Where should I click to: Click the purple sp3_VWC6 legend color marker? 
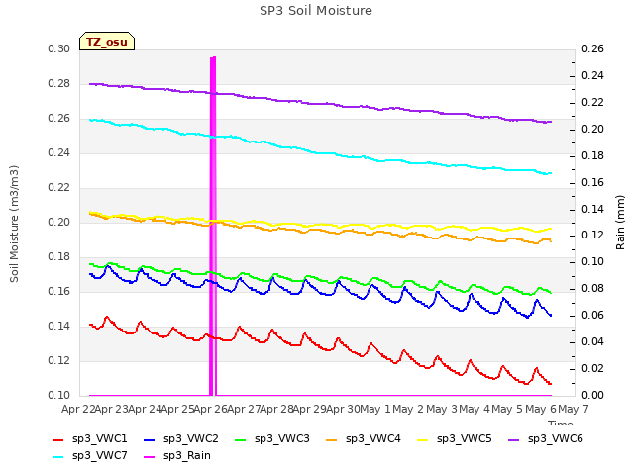tap(514, 440)
